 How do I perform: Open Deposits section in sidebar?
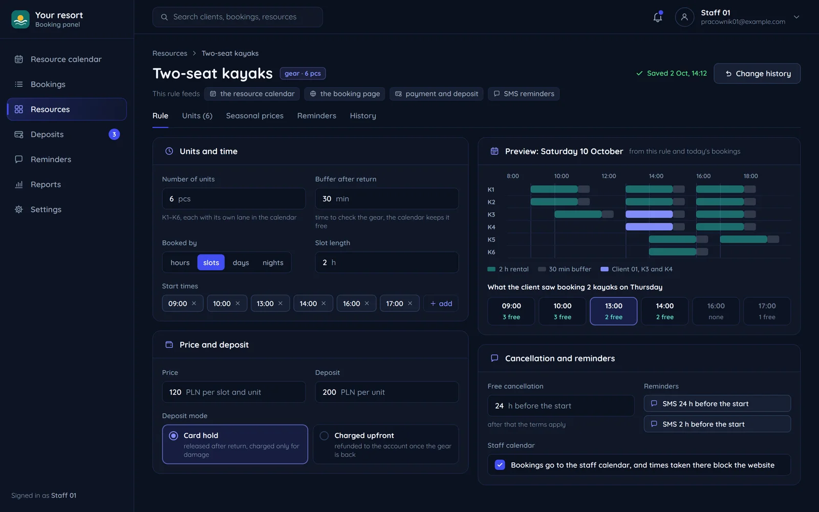pyautogui.click(x=67, y=135)
